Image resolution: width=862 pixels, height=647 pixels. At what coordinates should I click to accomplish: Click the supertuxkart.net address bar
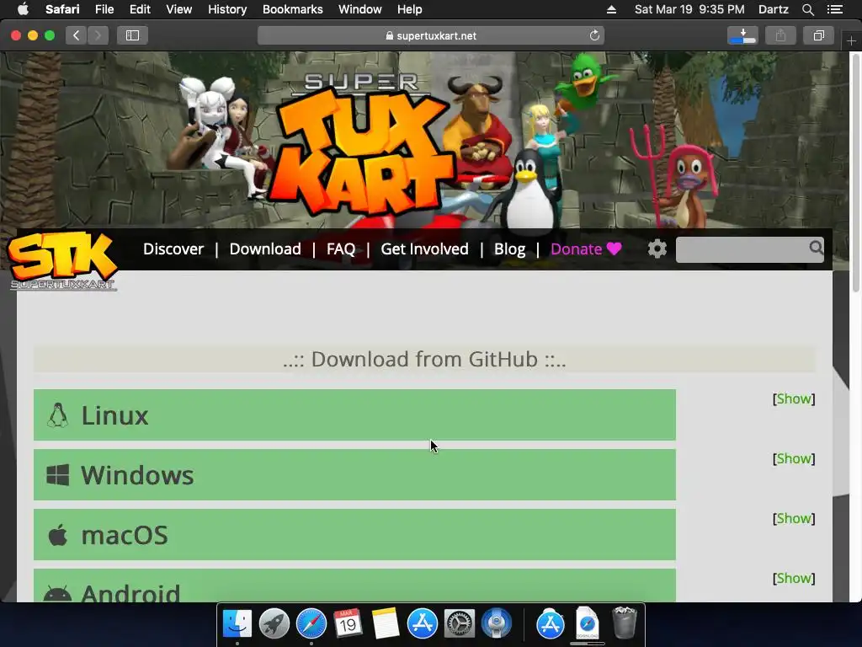(x=431, y=35)
